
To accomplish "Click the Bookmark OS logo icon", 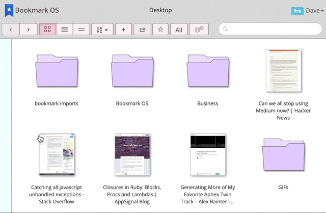I will point(9,10).
